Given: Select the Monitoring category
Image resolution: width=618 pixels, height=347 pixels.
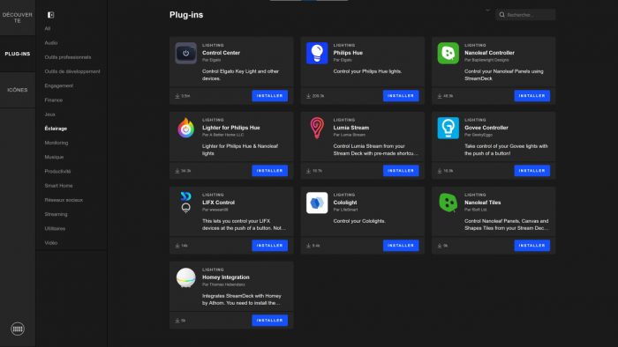Looking at the screenshot, I should coord(56,143).
